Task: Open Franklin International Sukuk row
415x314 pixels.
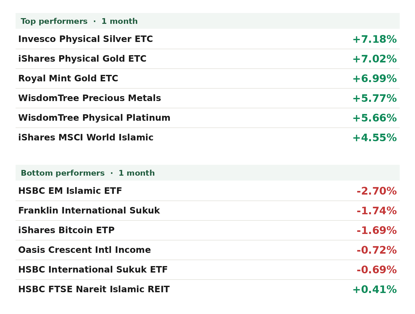Action: coord(208,211)
